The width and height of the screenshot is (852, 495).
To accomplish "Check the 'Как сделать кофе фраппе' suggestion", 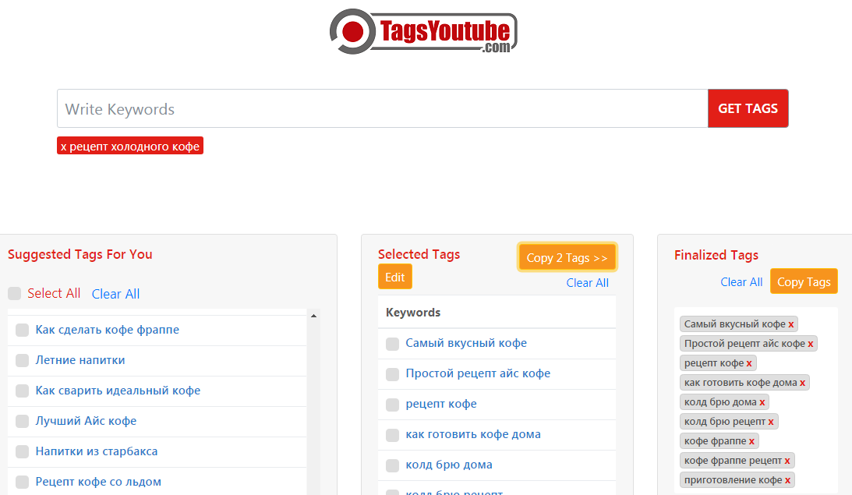I will tap(23, 330).
